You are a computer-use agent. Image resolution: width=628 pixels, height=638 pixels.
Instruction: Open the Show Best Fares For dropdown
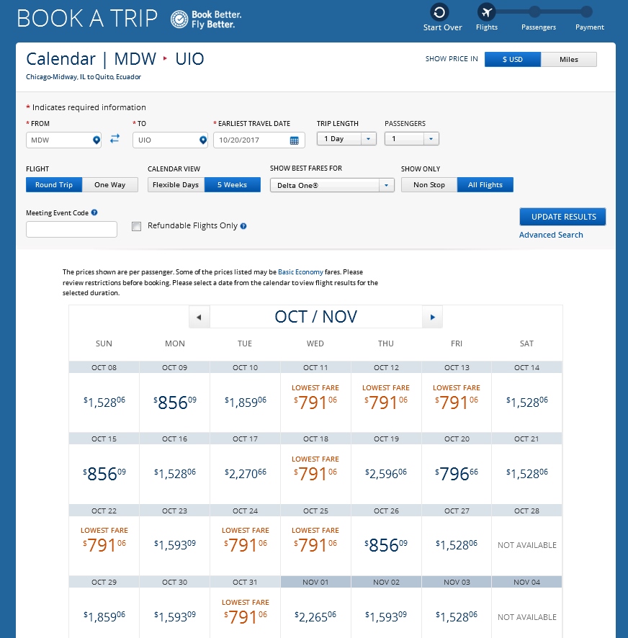pyautogui.click(x=387, y=185)
